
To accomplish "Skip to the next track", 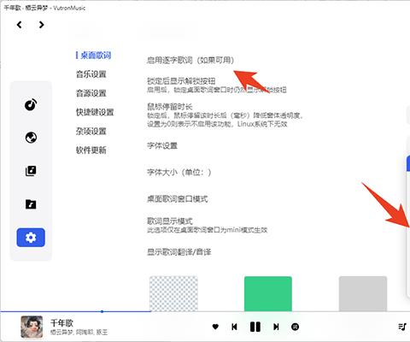I will (276, 327).
